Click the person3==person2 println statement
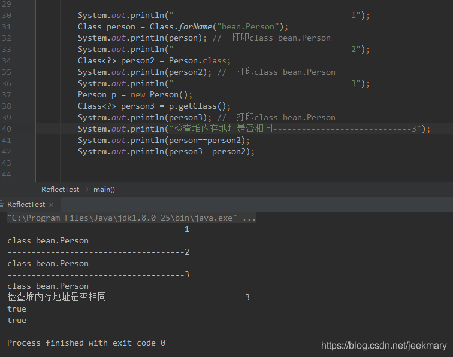This screenshot has height=357, width=453. (x=166, y=152)
